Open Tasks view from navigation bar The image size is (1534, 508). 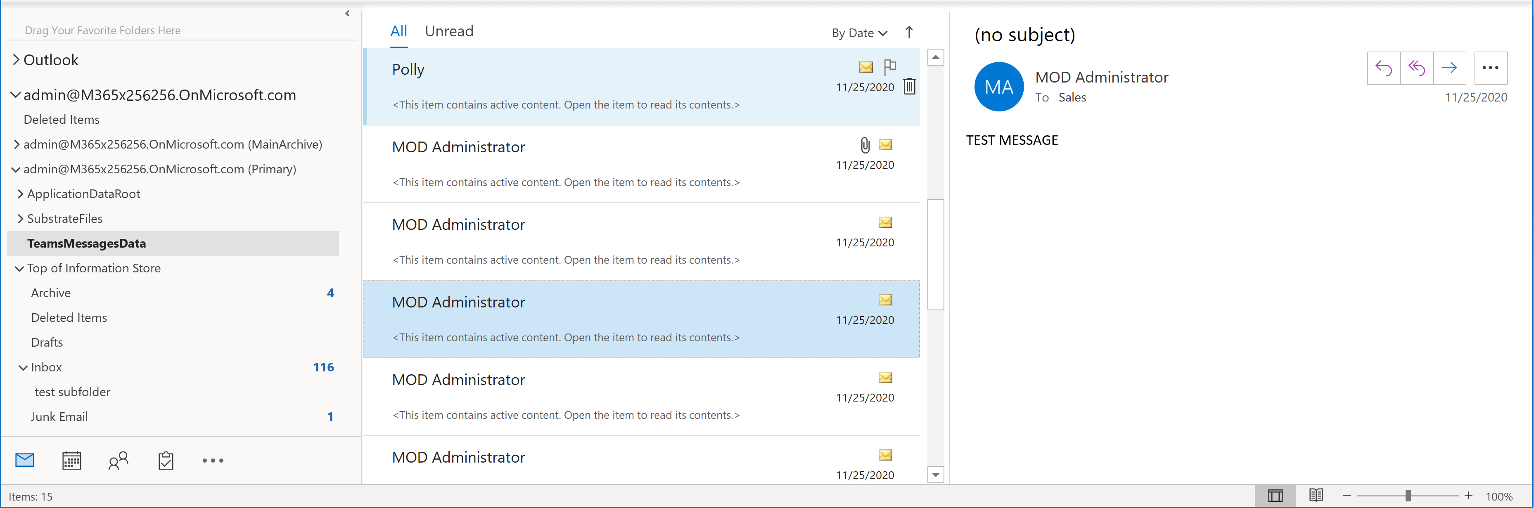166,461
